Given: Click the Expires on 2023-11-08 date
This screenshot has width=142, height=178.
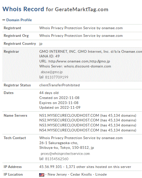Looking at the screenshot, I should 59,103.
